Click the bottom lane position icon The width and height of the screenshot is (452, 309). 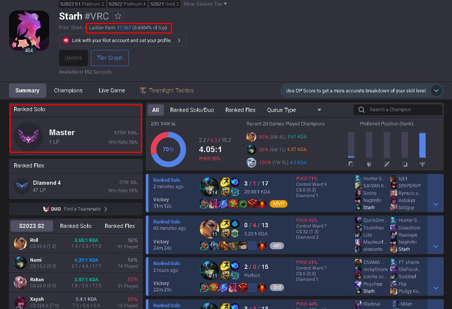[405, 164]
